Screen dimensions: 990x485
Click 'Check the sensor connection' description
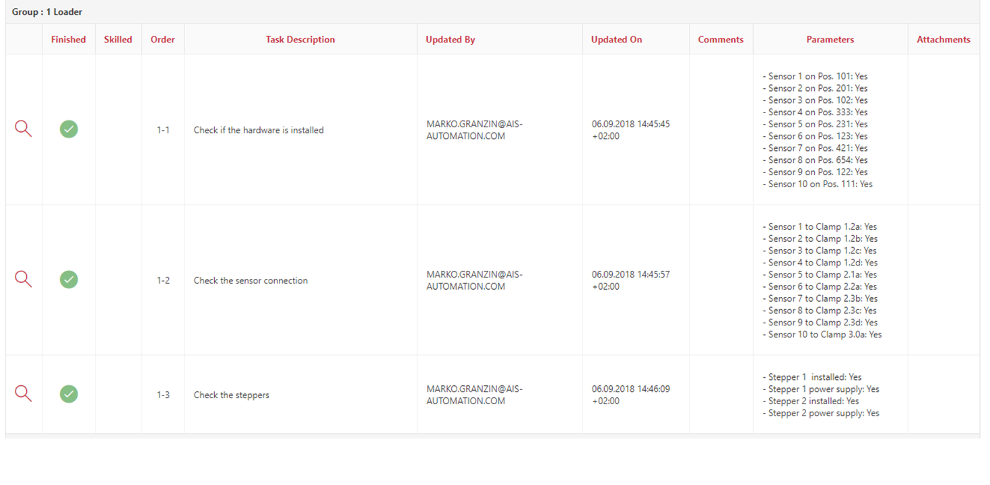pyautogui.click(x=251, y=280)
